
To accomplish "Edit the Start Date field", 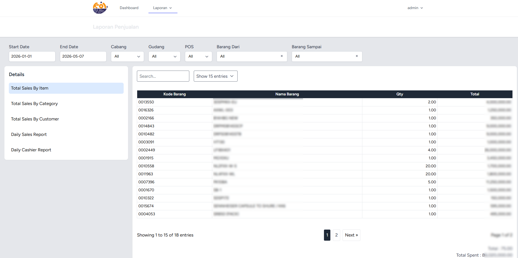I will point(32,56).
